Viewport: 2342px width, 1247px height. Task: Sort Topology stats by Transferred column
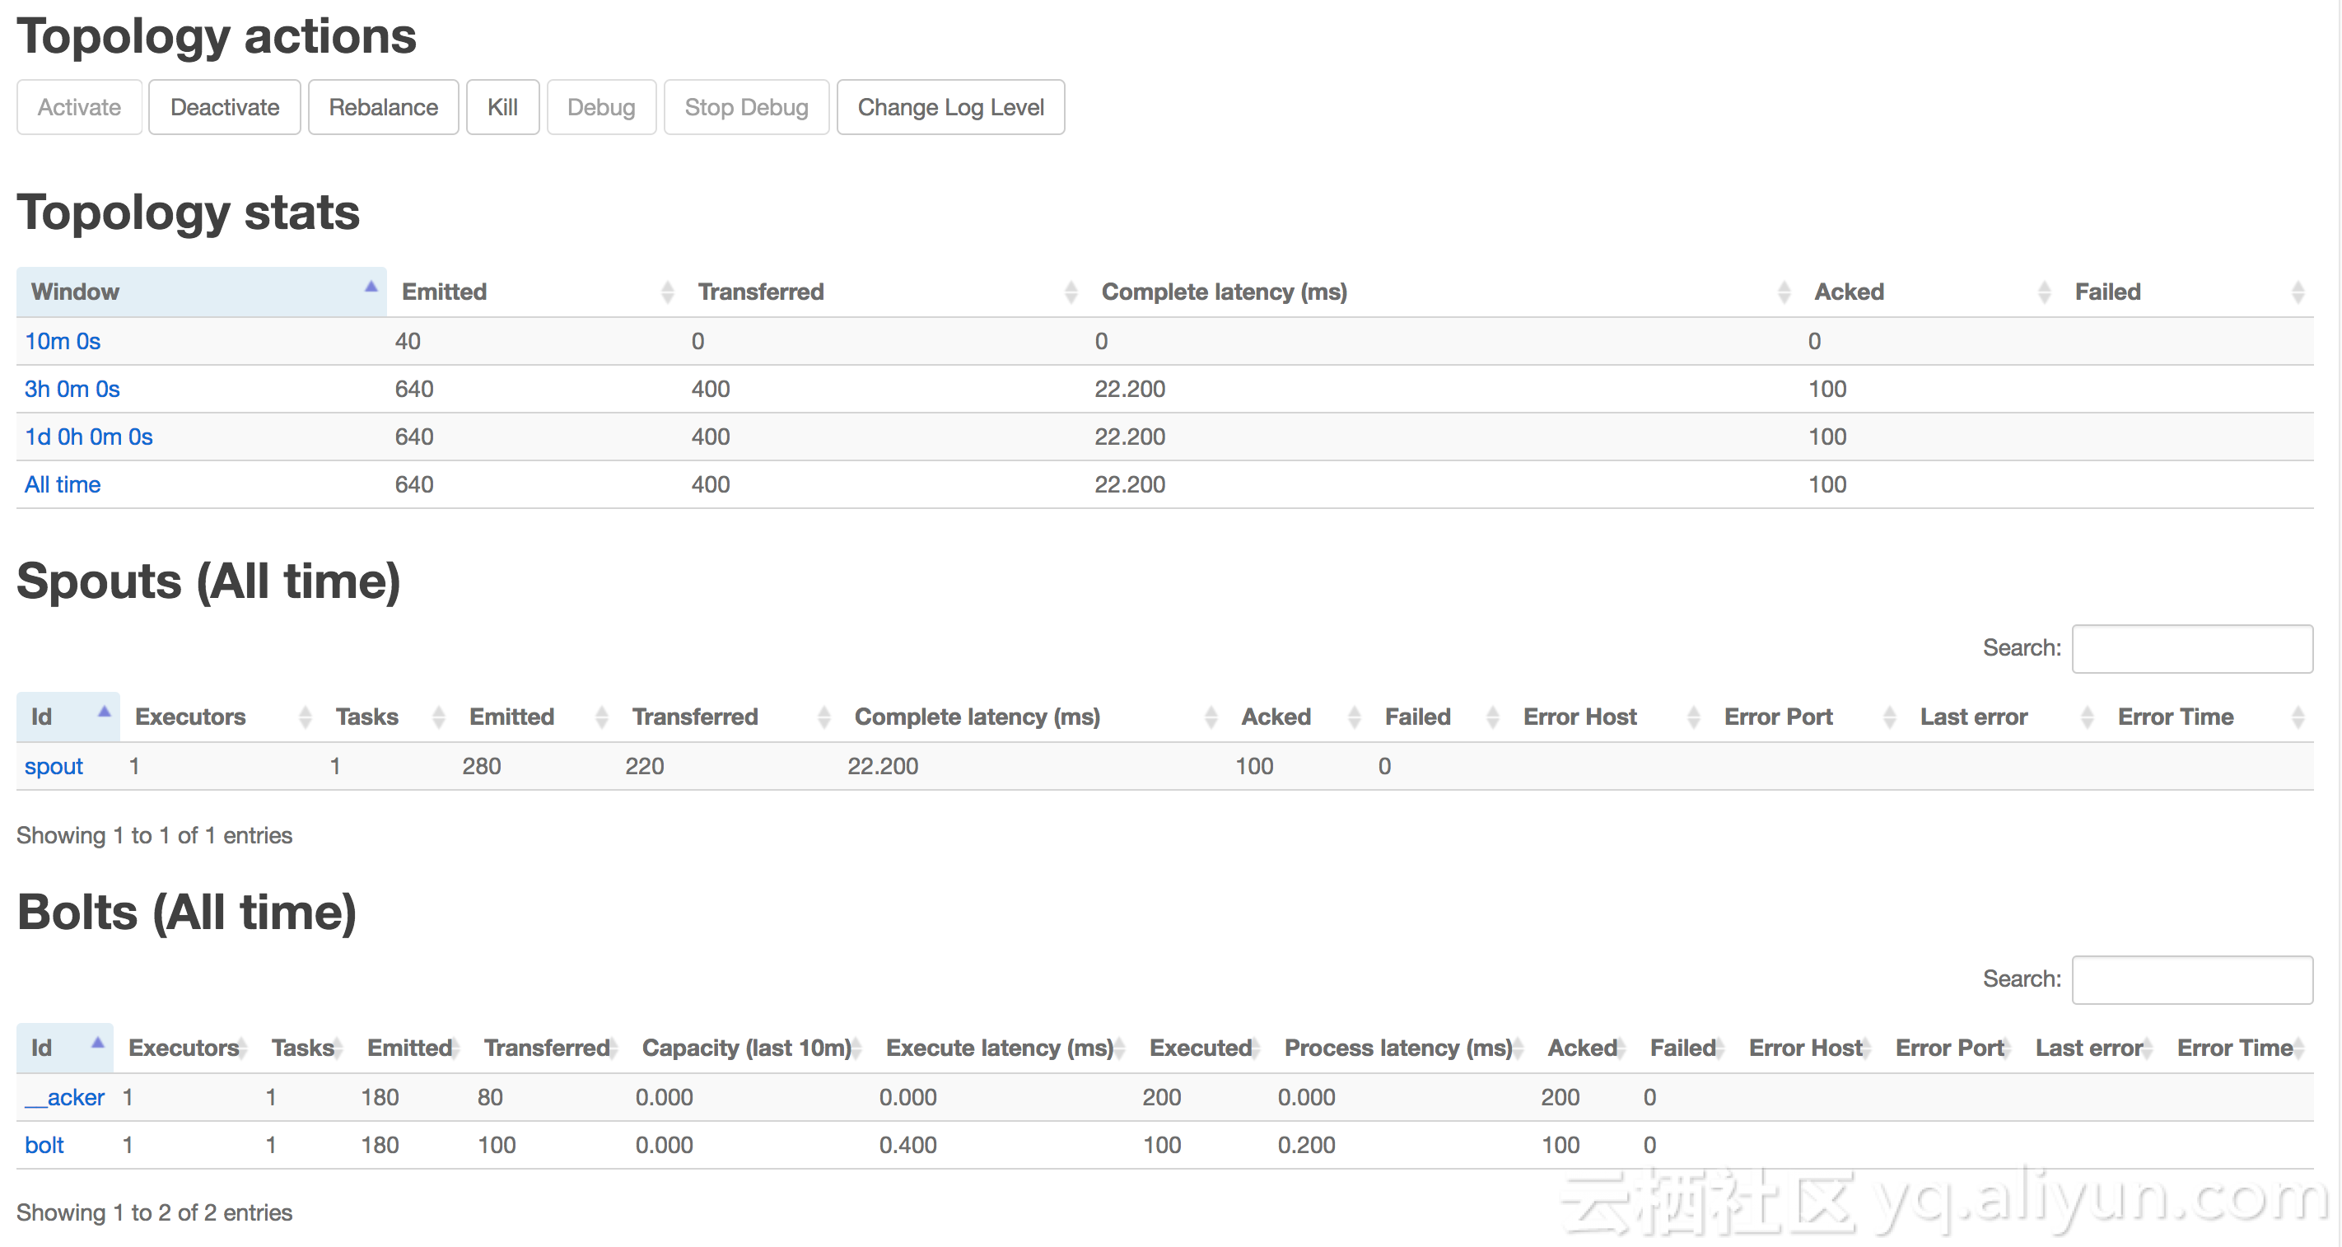coord(760,292)
